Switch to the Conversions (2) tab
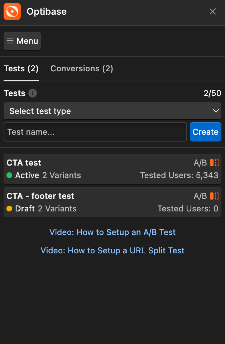Screen dimensions: 225x344 pyautogui.click(x=82, y=68)
